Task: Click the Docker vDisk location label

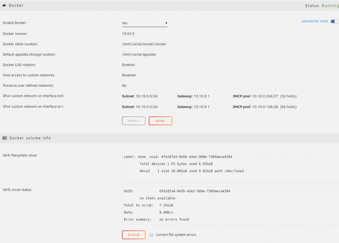Action: (20, 44)
